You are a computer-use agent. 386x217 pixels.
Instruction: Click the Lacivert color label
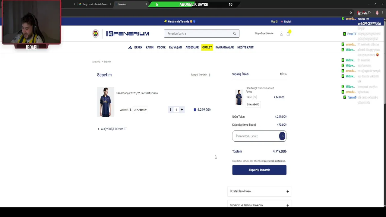tap(124, 110)
